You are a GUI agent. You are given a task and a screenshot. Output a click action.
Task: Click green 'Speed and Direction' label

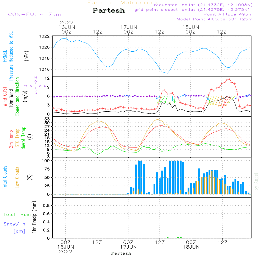tap(17, 96)
